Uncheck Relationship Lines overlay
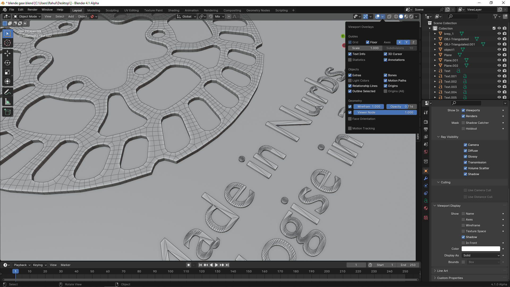510x287 pixels. coord(350,86)
